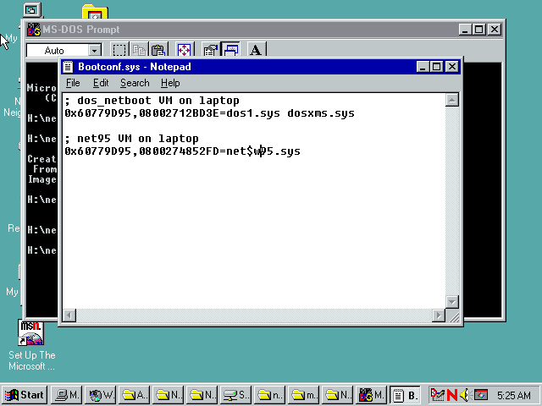Switch to the 'A..' folder taskbar button

click(135, 395)
